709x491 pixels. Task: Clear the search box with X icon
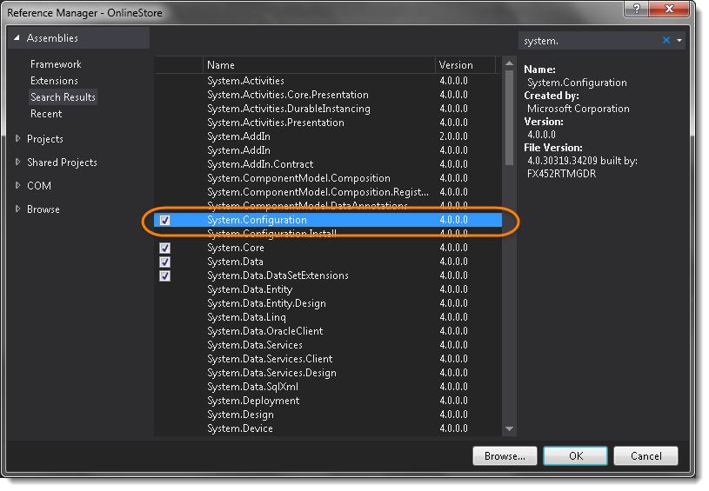666,40
